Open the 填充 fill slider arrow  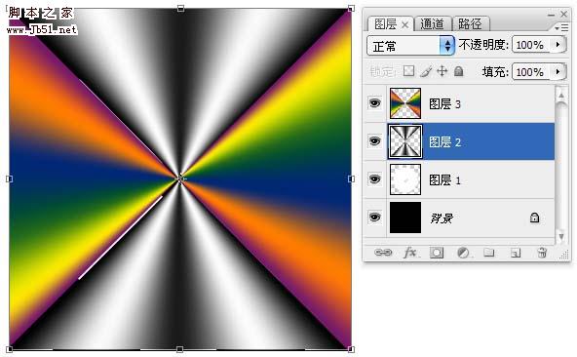(558, 71)
